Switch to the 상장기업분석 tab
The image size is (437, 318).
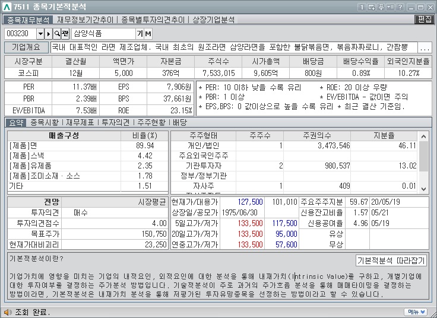point(214,20)
